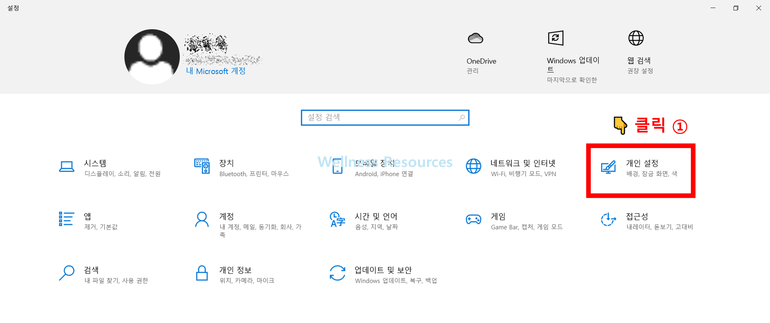The image size is (770, 323).
Task: Click the Windows 업데이트 label
Action: 573,65
